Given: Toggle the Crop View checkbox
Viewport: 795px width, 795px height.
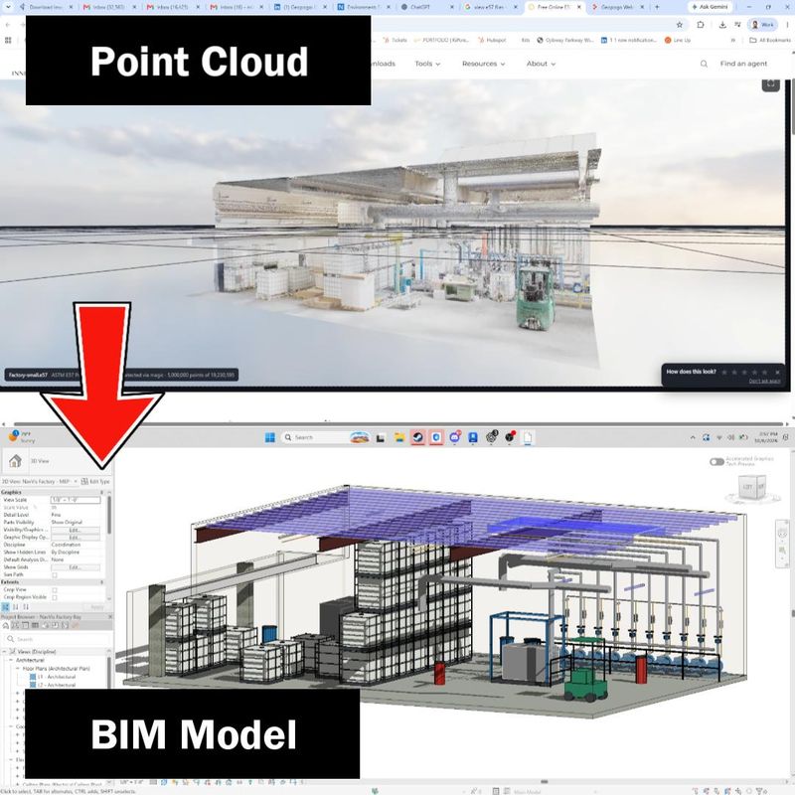Looking at the screenshot, I should 55,590.
